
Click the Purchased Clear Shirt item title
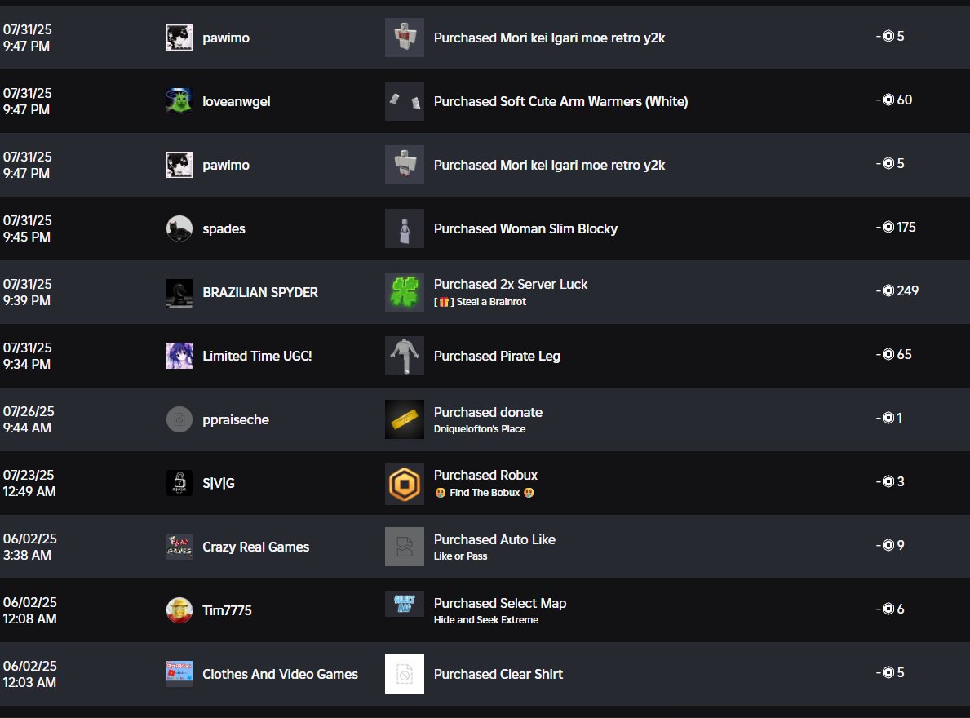pos(498,675)
